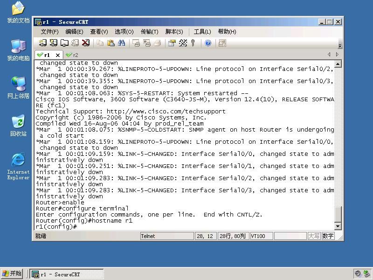
Task: Click the Print printer icon
Action: (x=158, y=43)
